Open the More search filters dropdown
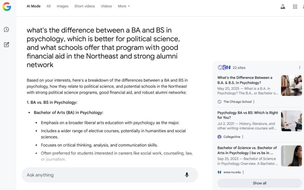The height and width of the screenshot is (190, 304). (x=123, y=6)
